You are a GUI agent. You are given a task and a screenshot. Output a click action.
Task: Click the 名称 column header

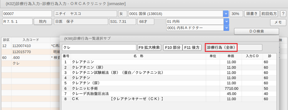138,56
